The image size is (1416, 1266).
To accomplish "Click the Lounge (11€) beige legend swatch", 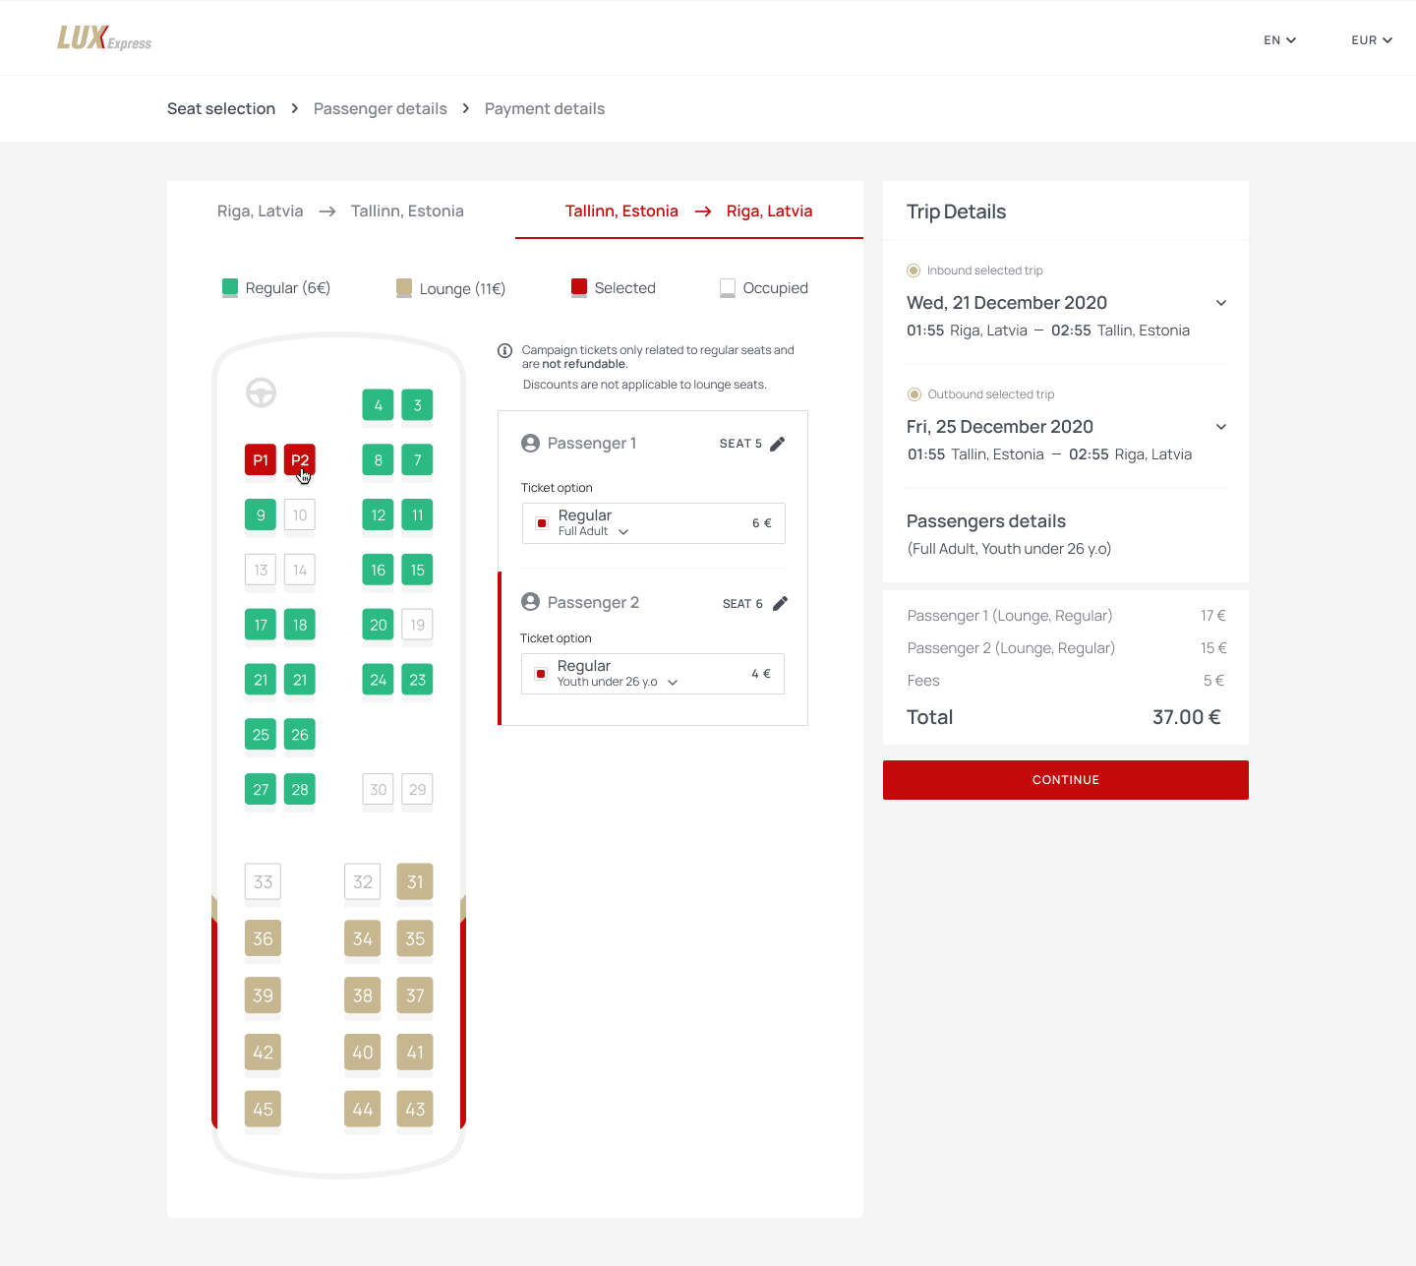I will click(x=404, y=288).
